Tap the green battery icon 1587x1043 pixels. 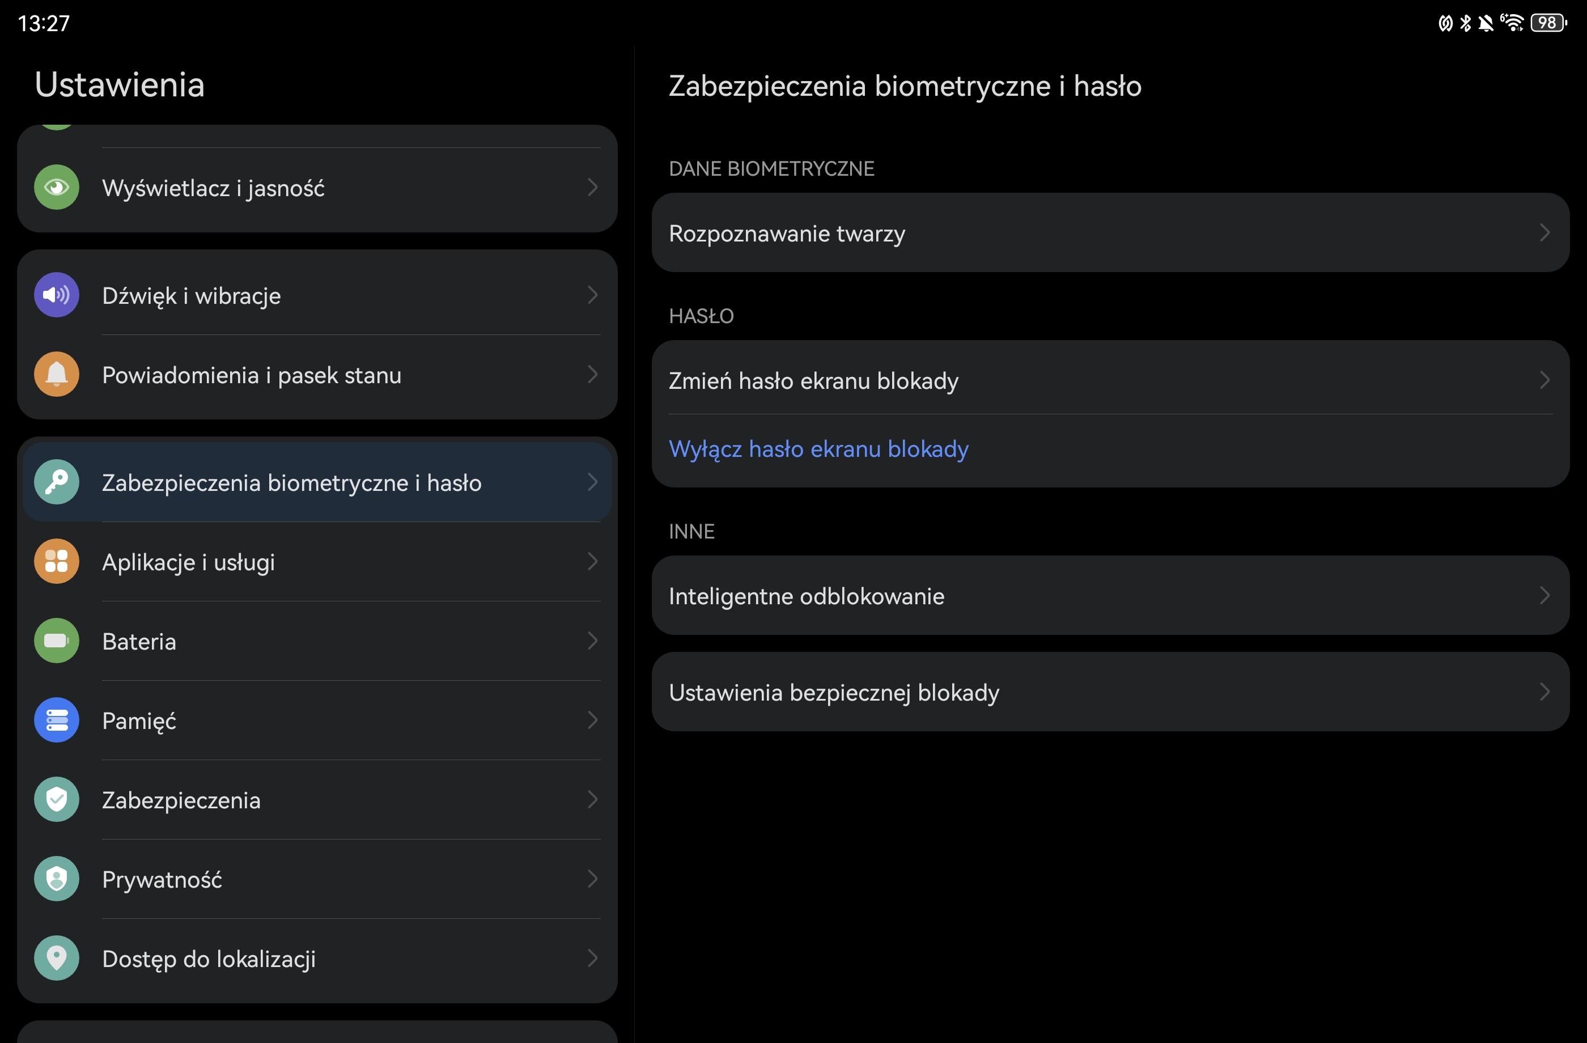tap(57, 641)
